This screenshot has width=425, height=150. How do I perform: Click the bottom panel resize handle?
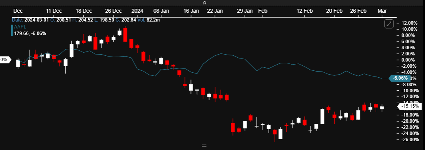tap(204, 145)
